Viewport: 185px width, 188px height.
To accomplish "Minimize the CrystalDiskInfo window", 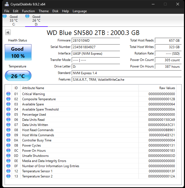I will click(x=153, y=4).
